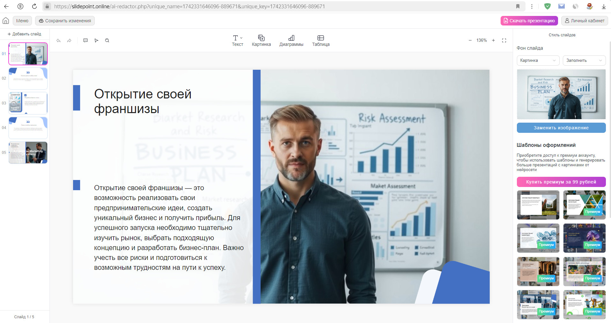Insert an image with Картинка tool
This screenshot has height=323, width=611.
[x=261, y=41]
